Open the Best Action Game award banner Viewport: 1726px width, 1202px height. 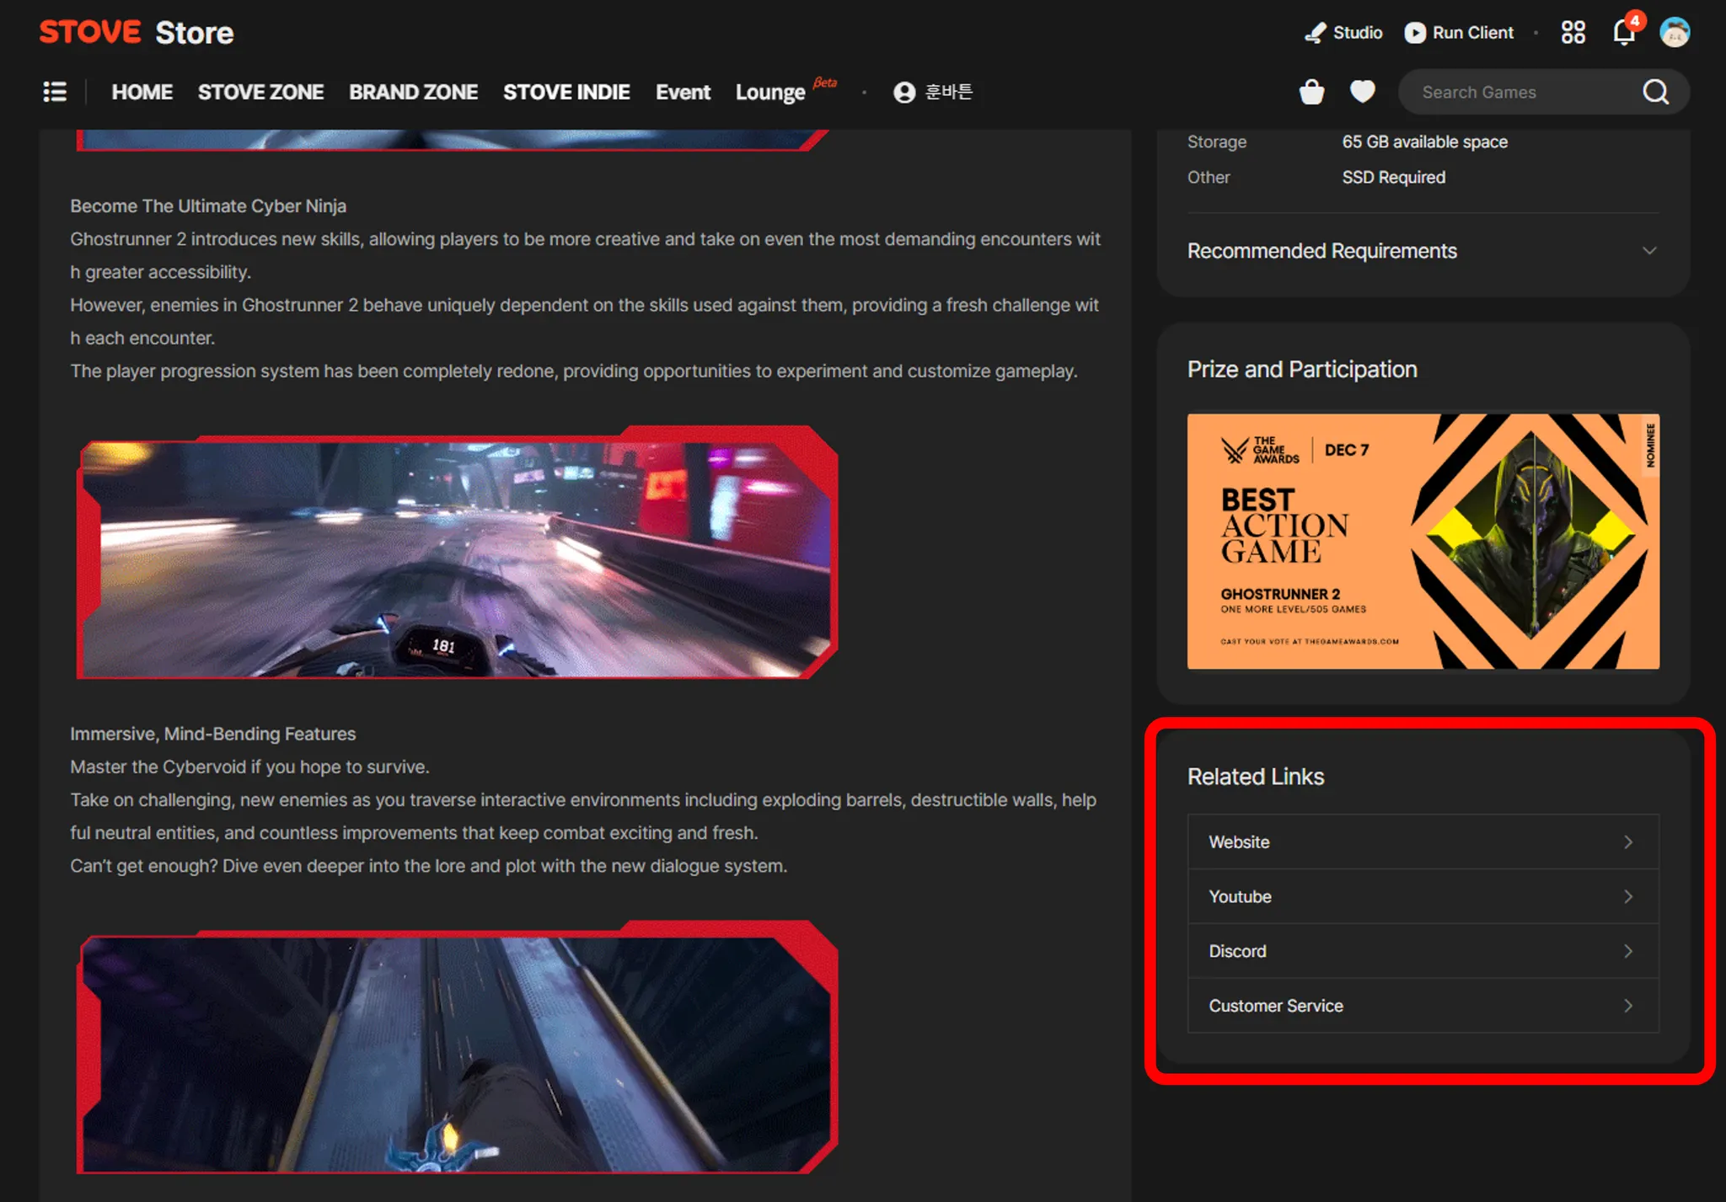(1423, 541)
